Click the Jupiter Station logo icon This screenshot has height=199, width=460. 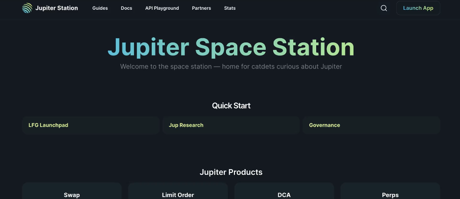[x=27, y=8]
